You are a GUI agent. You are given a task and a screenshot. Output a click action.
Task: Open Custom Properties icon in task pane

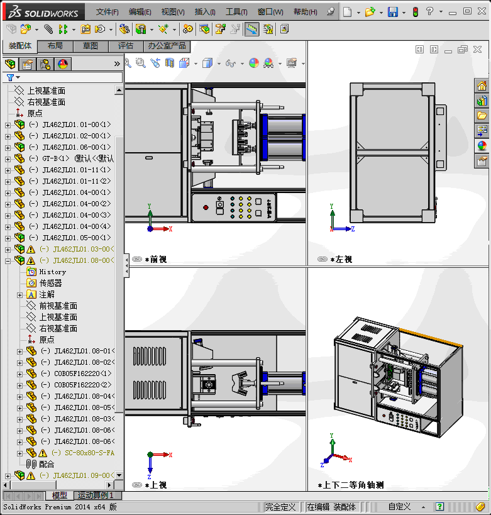tap(482, 161)
